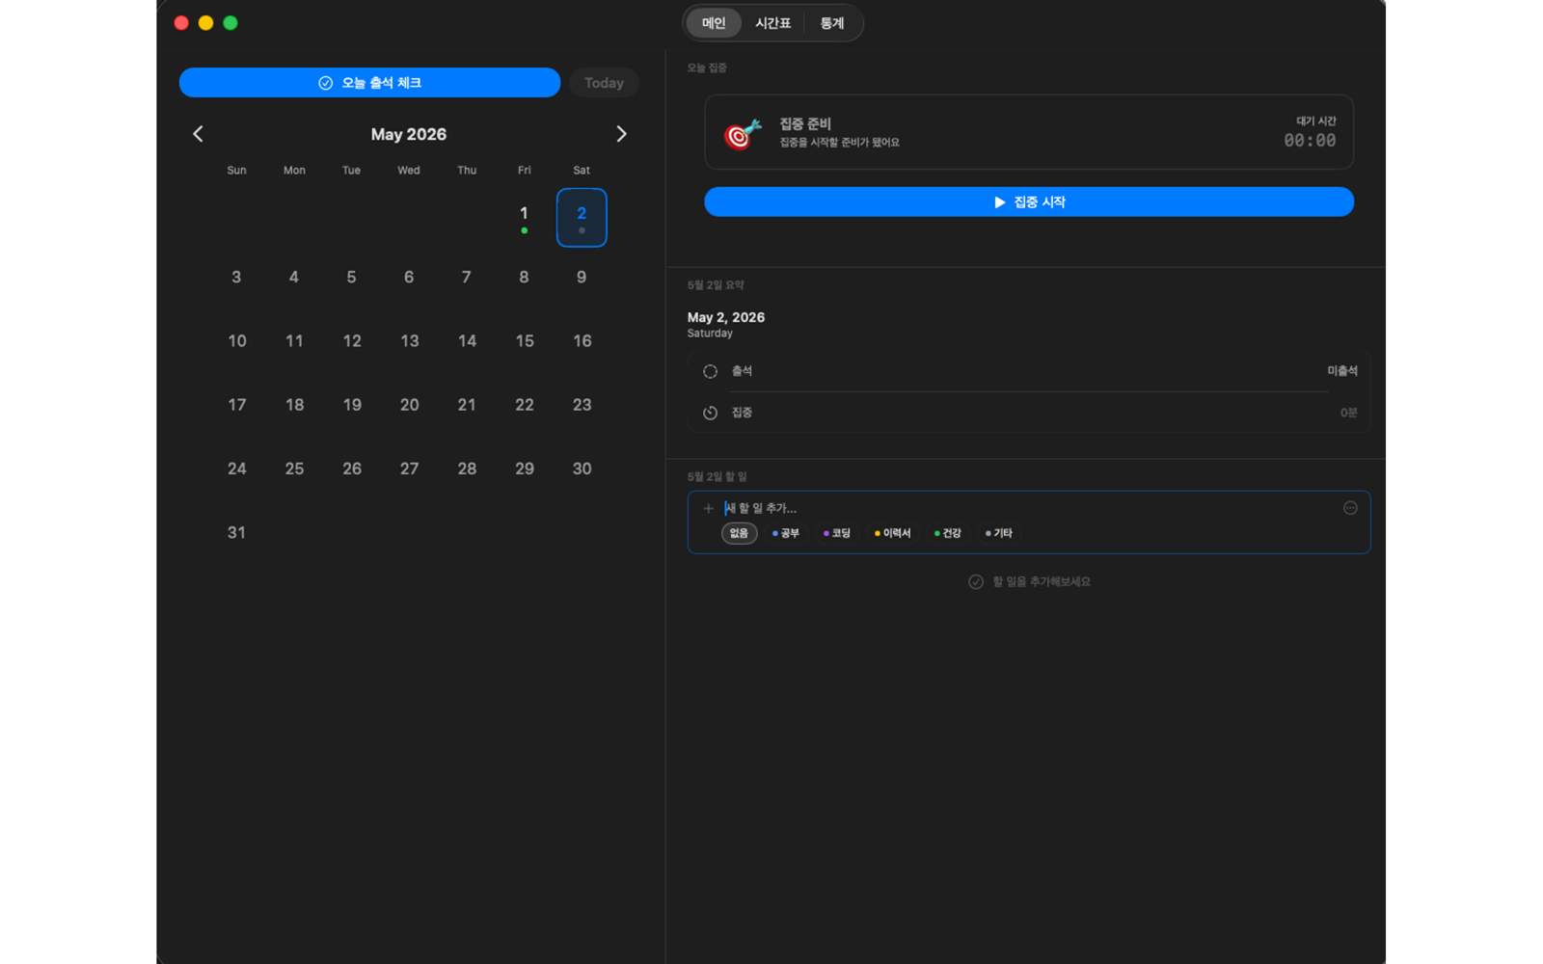Advance to next month with right chevron
The width and height of the screenshot is (1543, 964).
621,134
